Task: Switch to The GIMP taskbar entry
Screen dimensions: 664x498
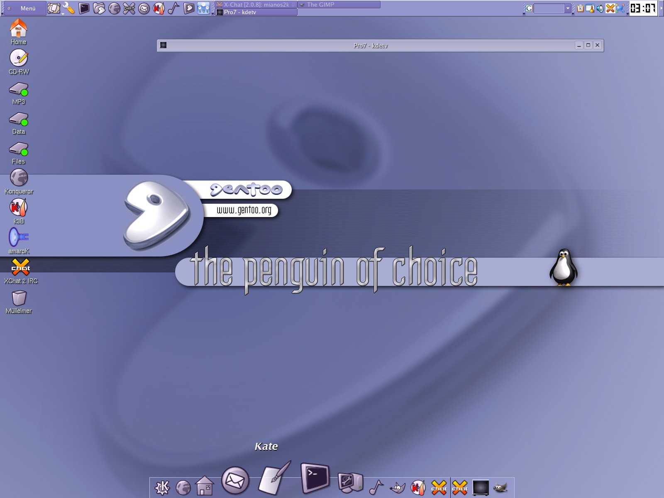Action: coord(339,5)
